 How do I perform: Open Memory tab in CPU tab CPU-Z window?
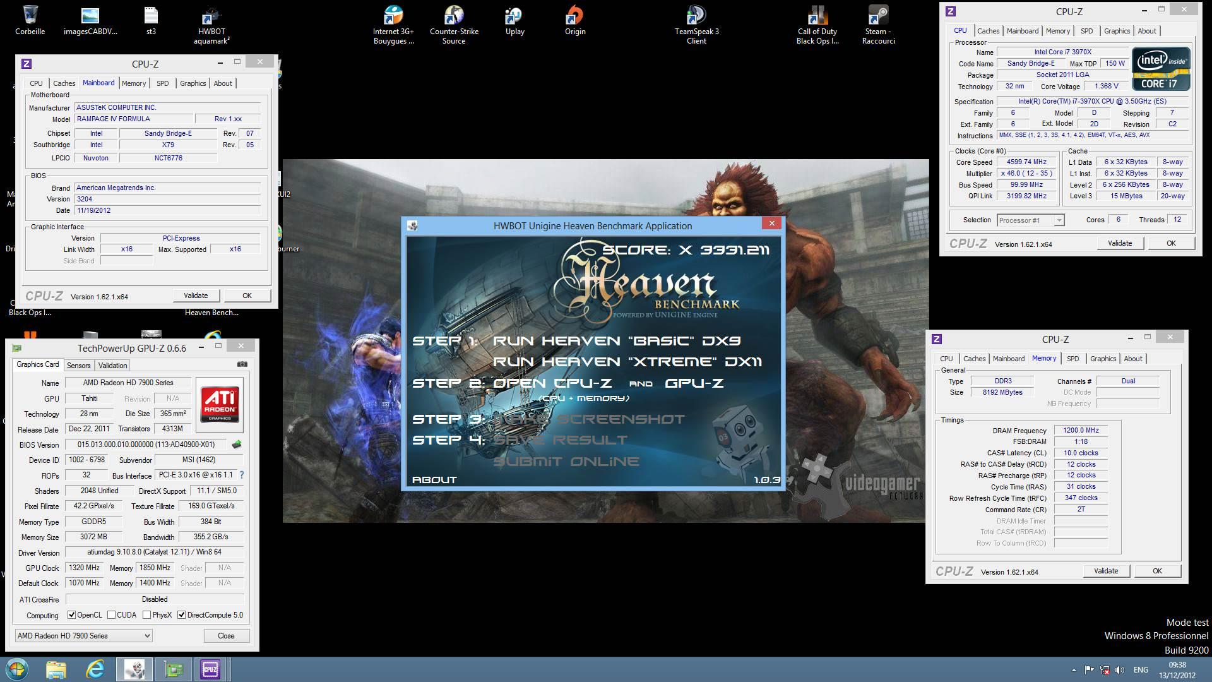pos(1058,31)
